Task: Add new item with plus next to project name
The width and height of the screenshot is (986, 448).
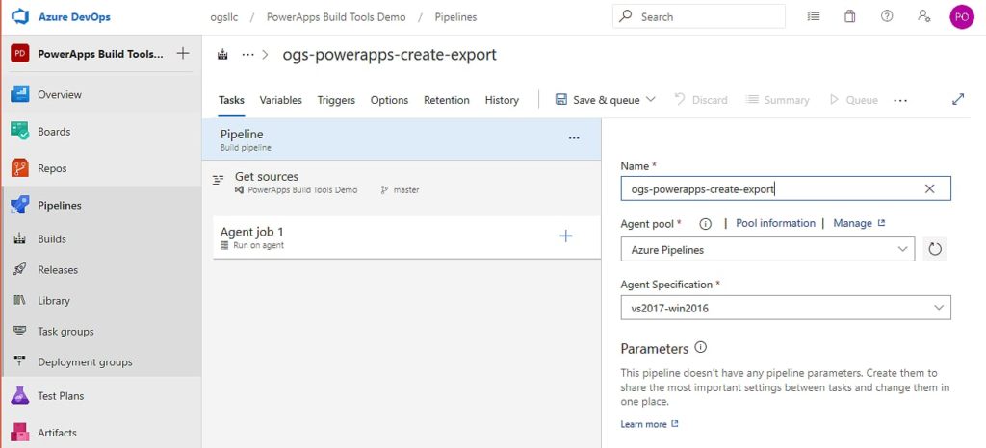Action: click(183, 54)
